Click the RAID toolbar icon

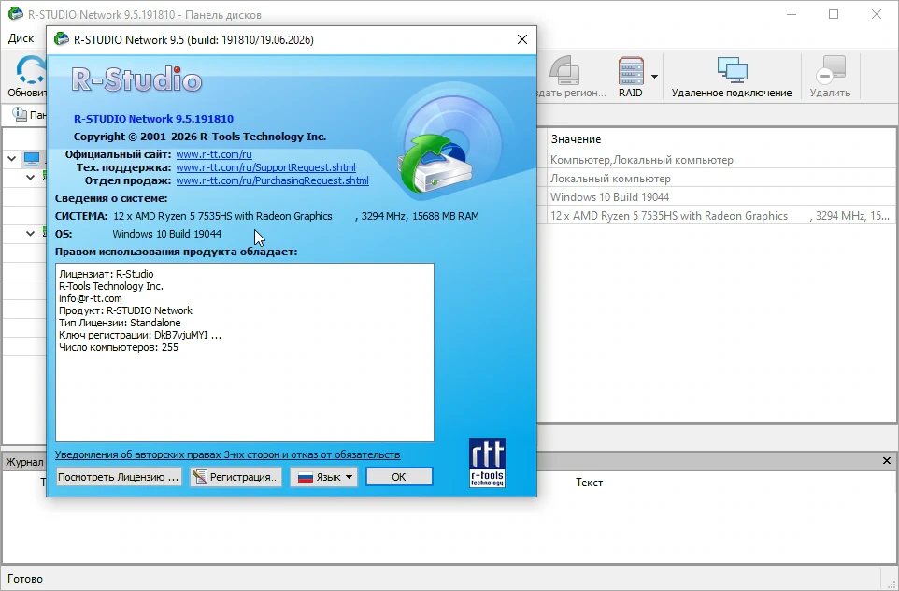pyautogui.click(x=631, y=71)
